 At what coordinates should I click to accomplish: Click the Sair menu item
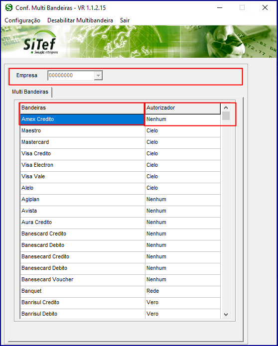pyautogui.click(x=125, y=20)
